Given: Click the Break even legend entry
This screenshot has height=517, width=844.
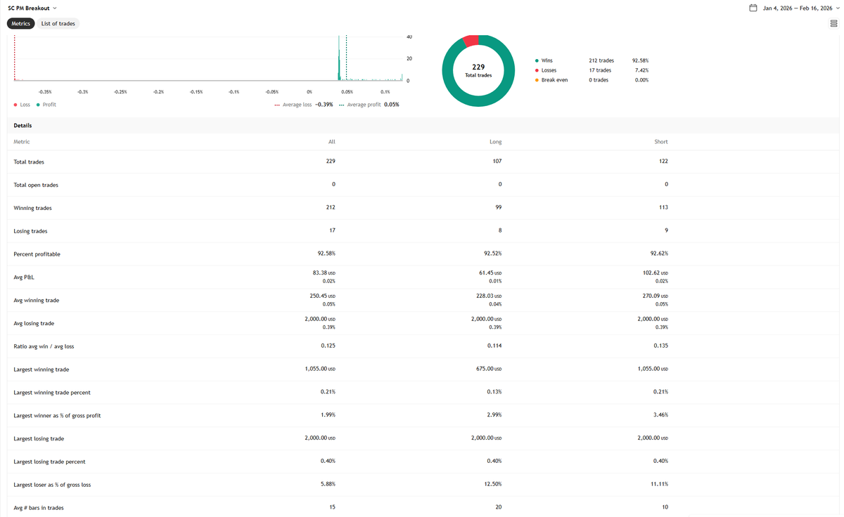Looking at the screenshot, I should click(x=551, y=80).
